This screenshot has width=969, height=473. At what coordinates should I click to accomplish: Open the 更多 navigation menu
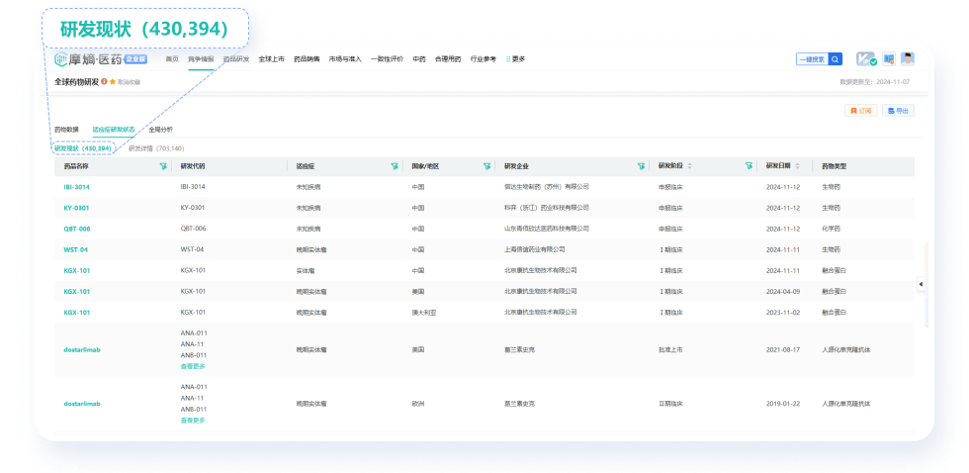click(515, 59)
